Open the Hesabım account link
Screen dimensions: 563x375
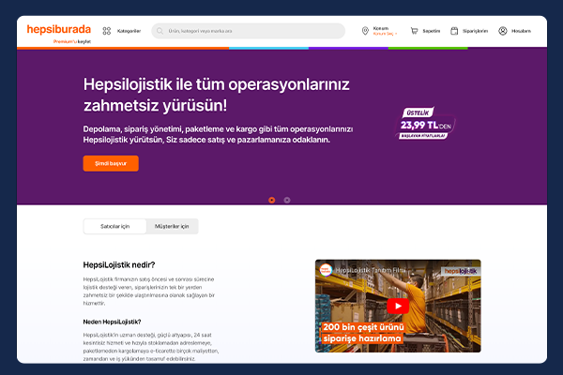[521, 31]
